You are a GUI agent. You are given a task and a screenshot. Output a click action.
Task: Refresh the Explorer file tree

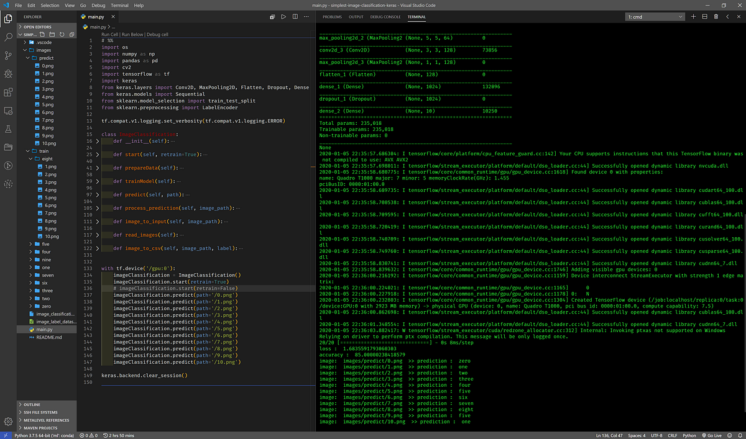[x=63, y=35]
